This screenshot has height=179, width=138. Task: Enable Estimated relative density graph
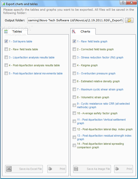click(x=74, y=81)
